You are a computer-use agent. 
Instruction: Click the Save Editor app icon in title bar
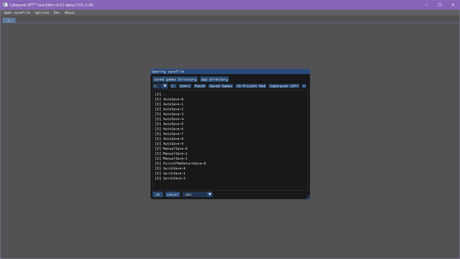click(x=5, y=5)
